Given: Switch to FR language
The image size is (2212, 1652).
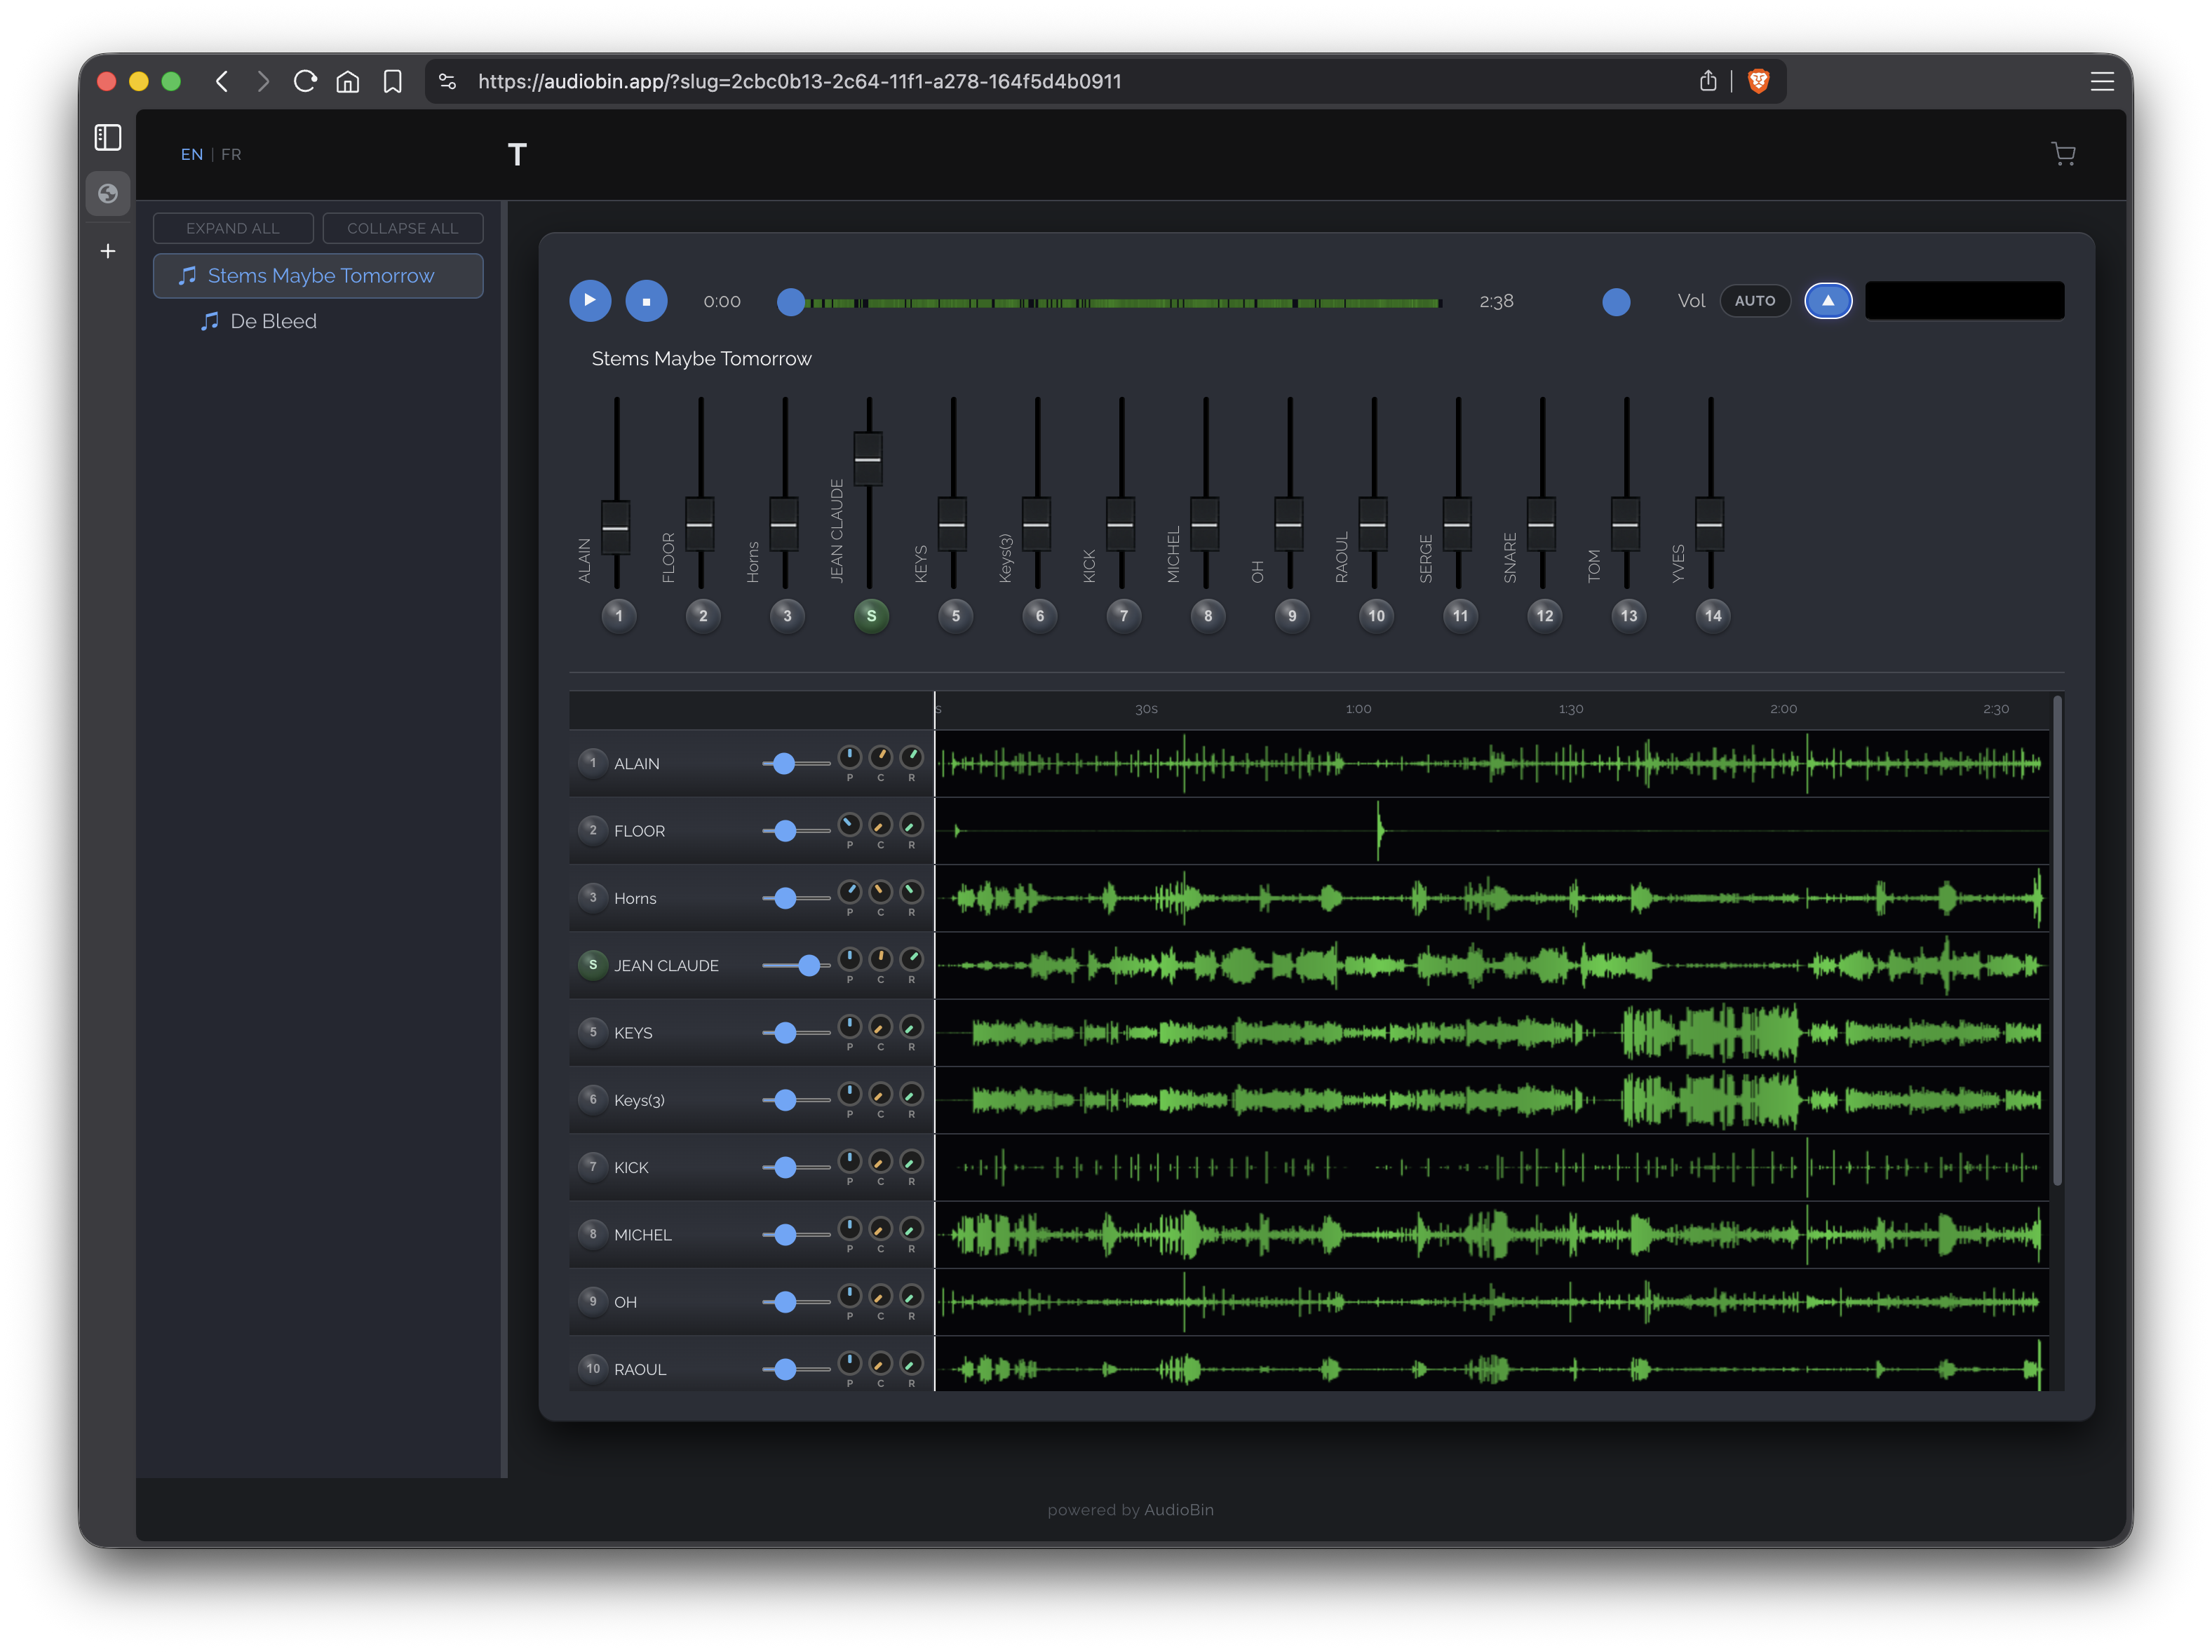Looking at the screenshot, I should [x=231, y=154].
